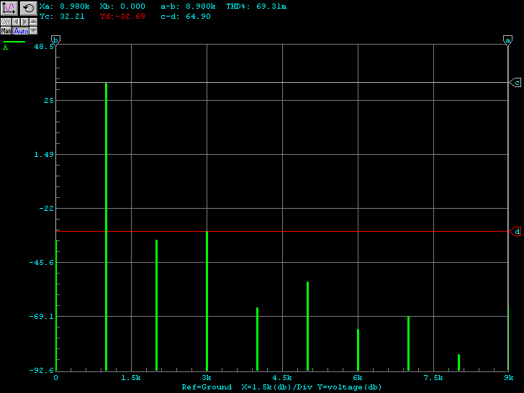This screenshot has height=393, width=524.
Task: Select cursor marker b at top left
Action: click(x=56, y=40)
